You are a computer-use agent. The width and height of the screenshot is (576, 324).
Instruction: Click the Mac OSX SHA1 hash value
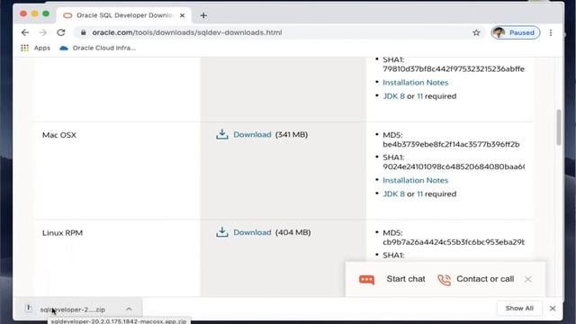pyautogui.click(x=454, y=166)
